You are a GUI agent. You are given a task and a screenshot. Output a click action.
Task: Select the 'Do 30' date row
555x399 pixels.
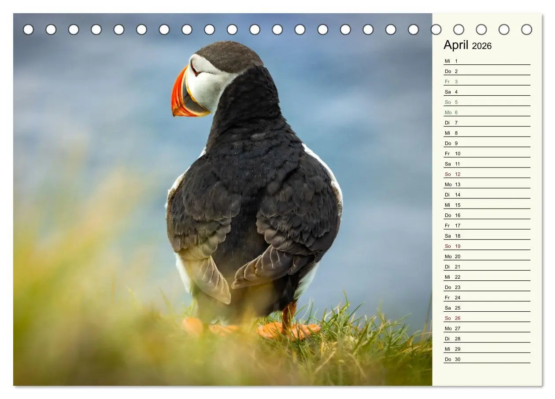(487, 359)
